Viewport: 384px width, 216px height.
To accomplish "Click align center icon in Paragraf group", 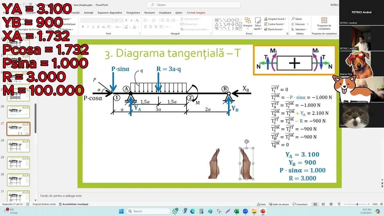I will click(x=150, y=27).
